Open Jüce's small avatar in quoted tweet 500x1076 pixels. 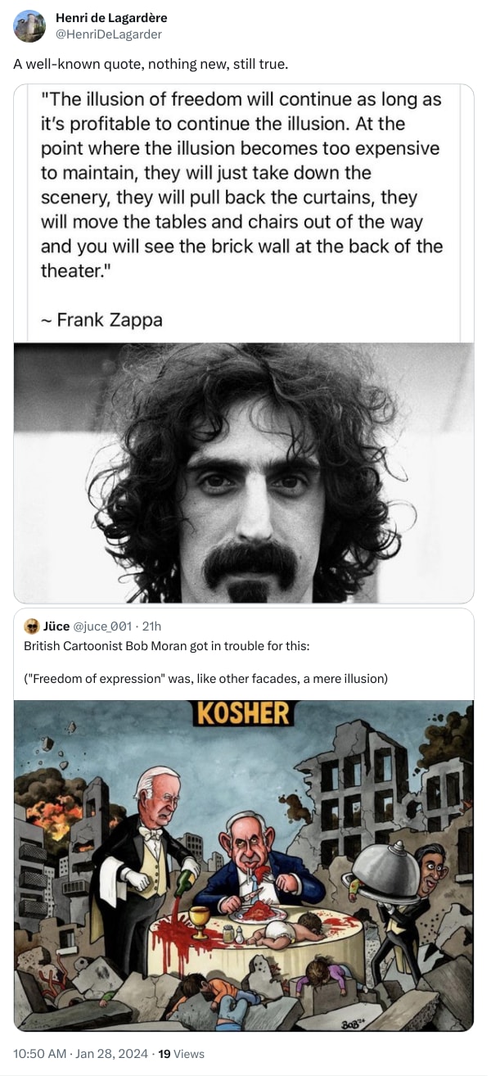(32, 626)
